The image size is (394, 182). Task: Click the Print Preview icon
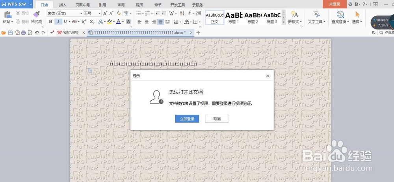coord(30,32)
